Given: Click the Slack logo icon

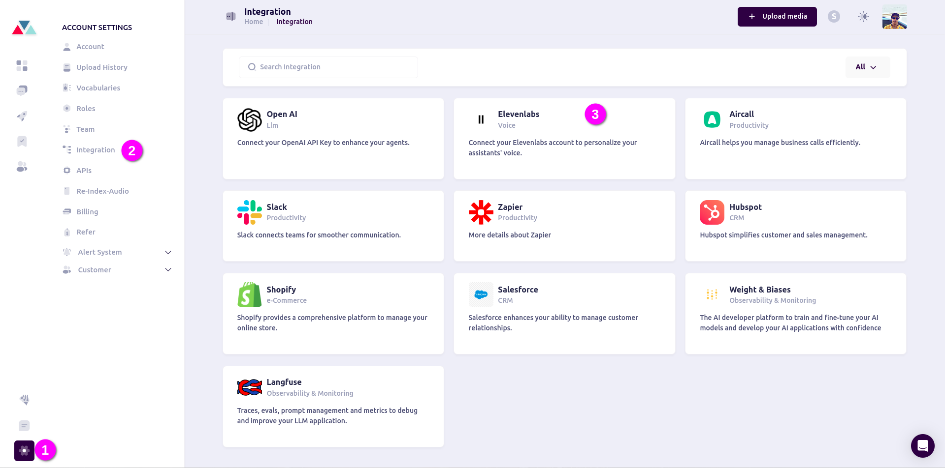Looking at the screenshot, I should [x=250, y=212].
